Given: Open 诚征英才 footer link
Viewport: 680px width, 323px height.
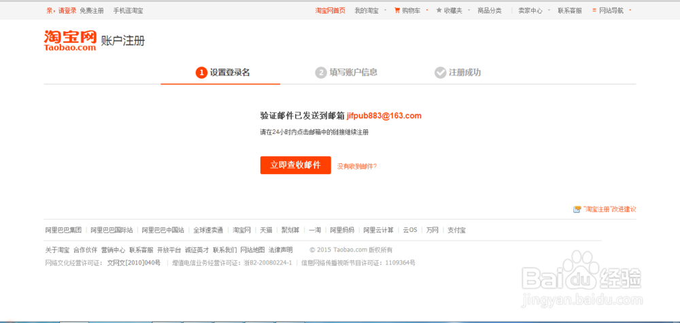Looking at the screenshot, I should click(197, 250).
